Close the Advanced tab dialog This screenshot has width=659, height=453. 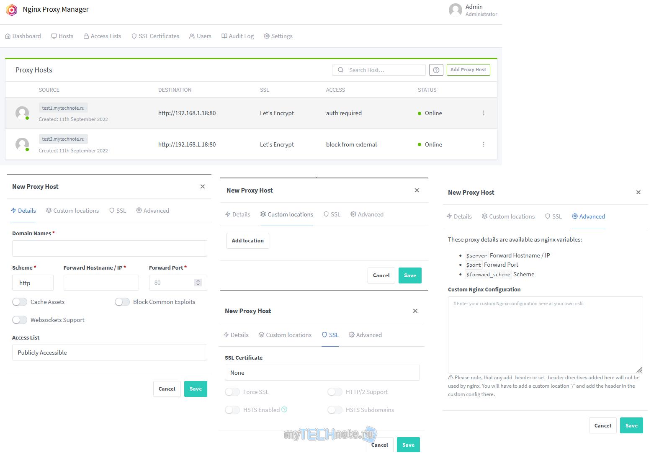point(638,192)
